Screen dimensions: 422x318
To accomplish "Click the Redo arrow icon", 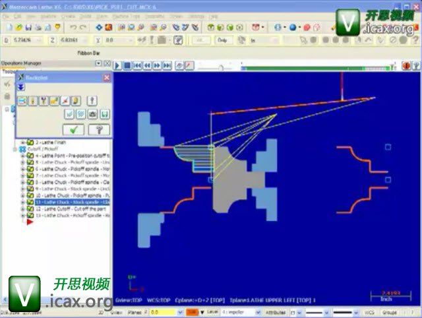I will [x=82, y=27].
